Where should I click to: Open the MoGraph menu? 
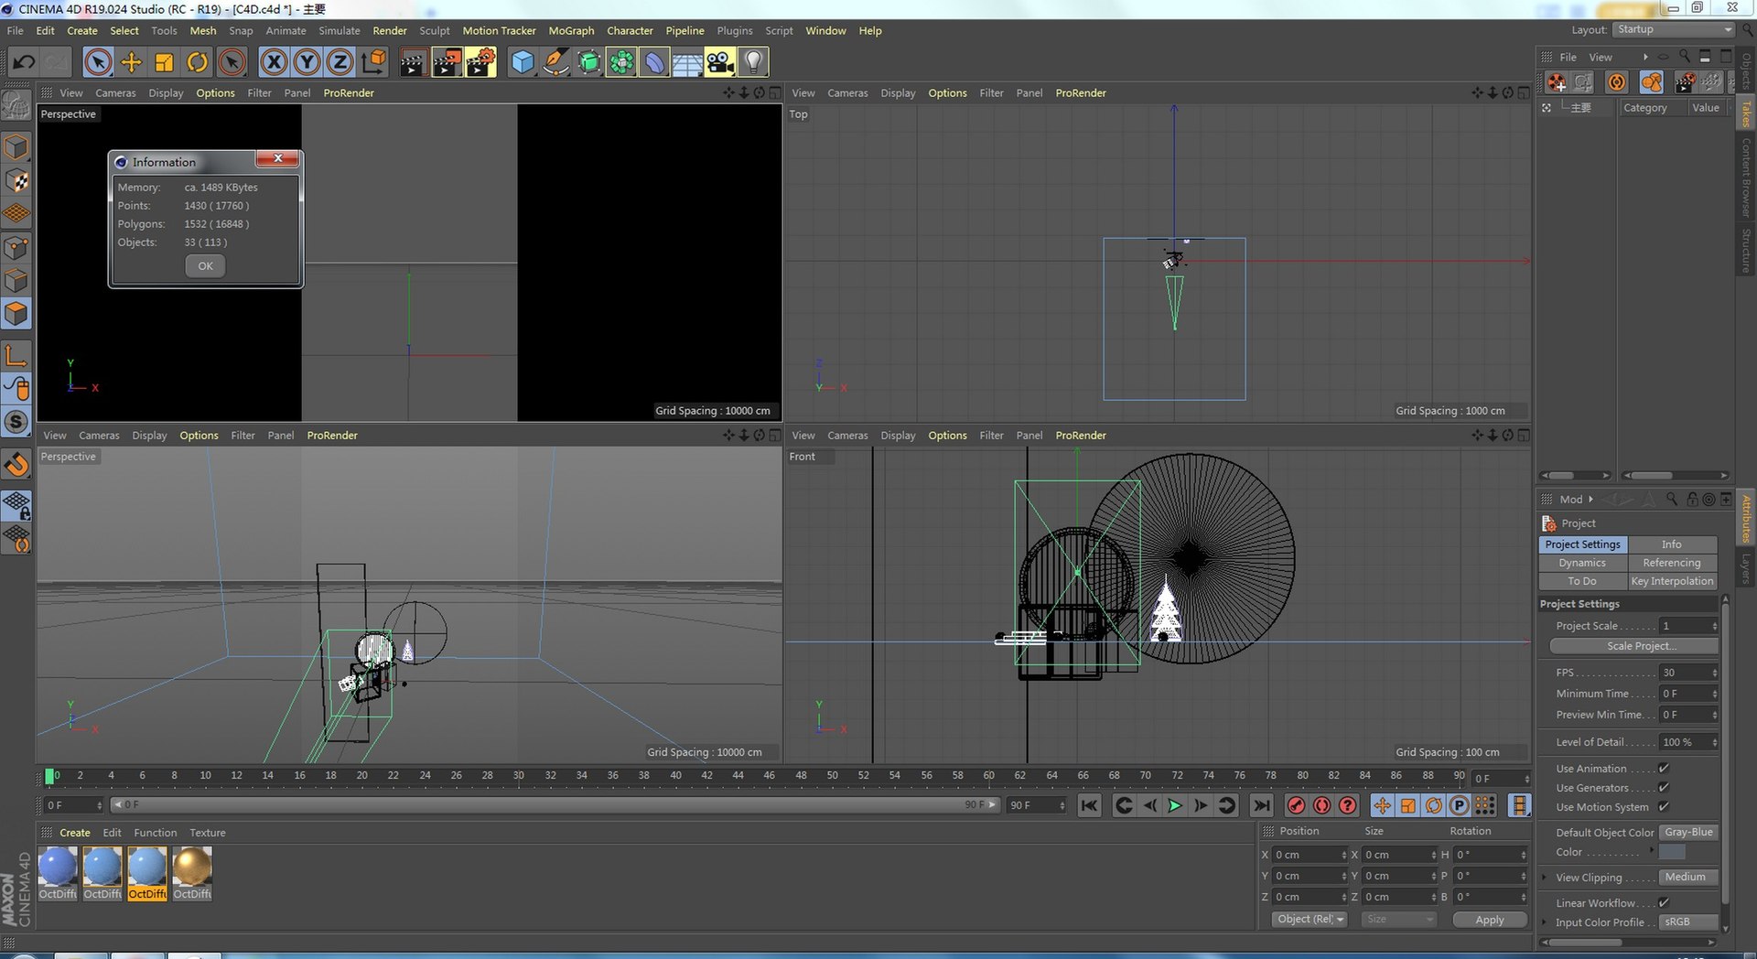(x=571, y=31)
